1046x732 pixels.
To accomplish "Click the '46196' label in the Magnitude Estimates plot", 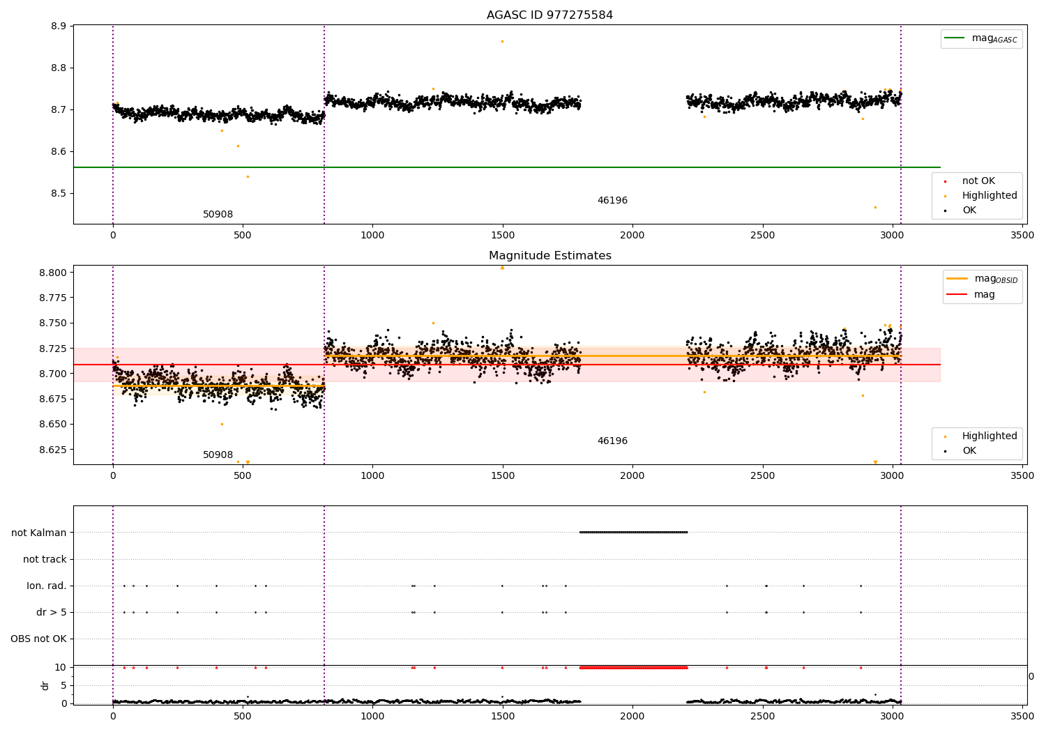I will click(612, 441).
